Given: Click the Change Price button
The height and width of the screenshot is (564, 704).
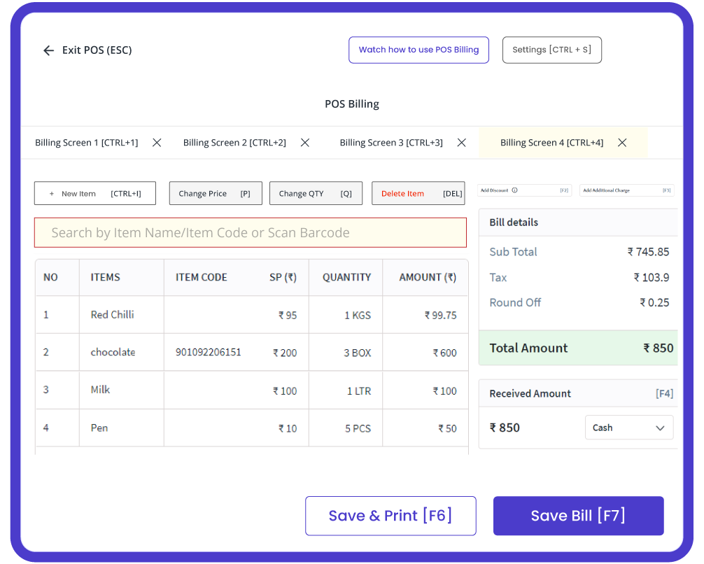Looking at the screenshot, I should (x=215, y=193).
